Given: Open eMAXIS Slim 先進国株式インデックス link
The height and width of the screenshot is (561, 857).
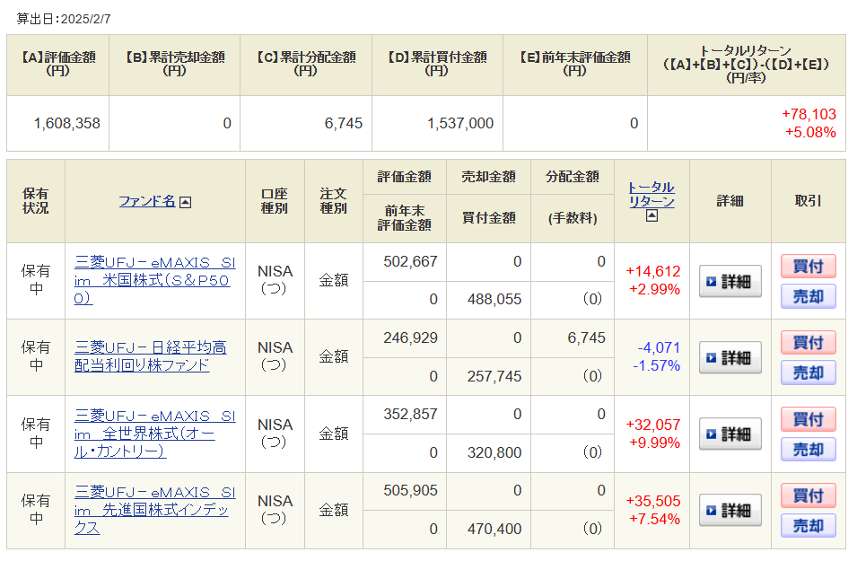Looking at the screenshot, I should 154,510.
